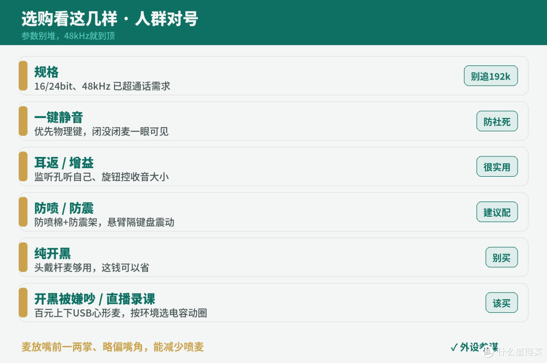The width and height of the screenshot is (547, 363).
Task: Click the 别买 tag
Action: (x=501, y=257)
